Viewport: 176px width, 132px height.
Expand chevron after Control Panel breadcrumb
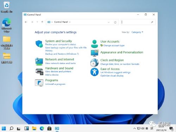pyautogui.click(x=70, y=22)
